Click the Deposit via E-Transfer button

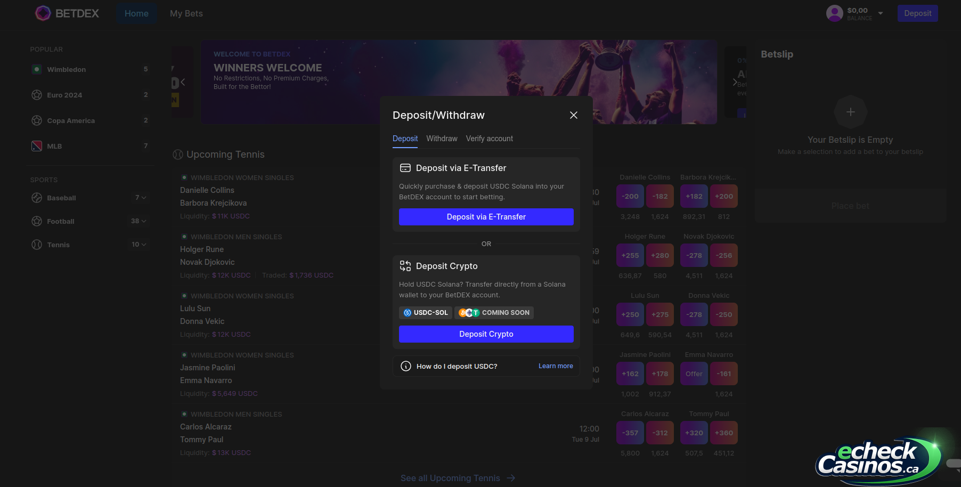pos(486,217)
